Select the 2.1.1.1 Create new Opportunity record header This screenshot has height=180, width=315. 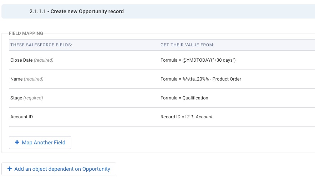click(x=158, y=11)
